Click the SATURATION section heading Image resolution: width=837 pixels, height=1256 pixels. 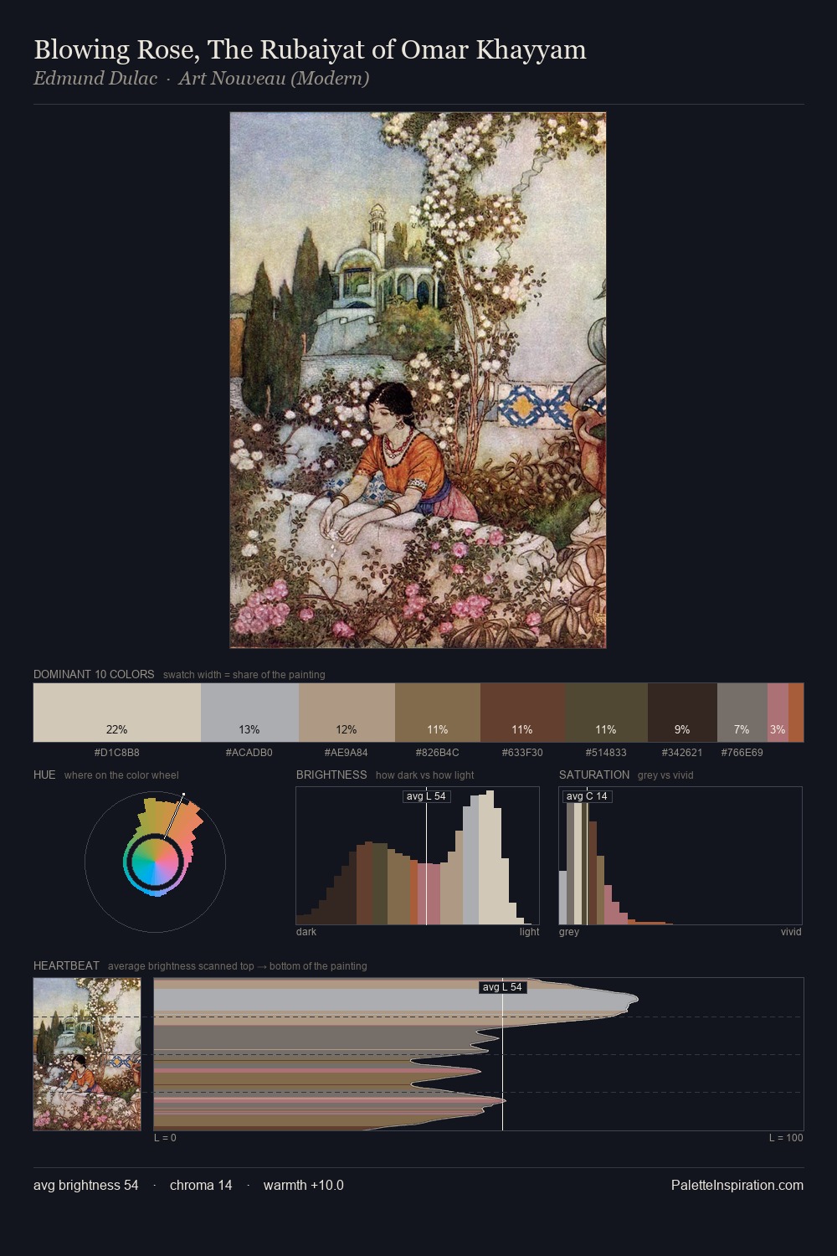594,775
